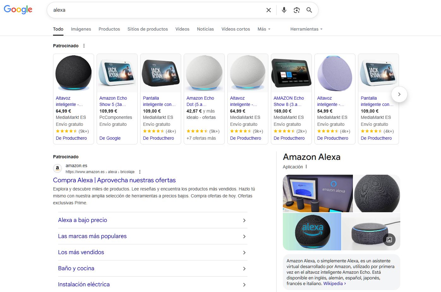The width and height of the screenshot is (441, 292).
Task: Open the Herramientas dropdown
Action: [307, 29]
